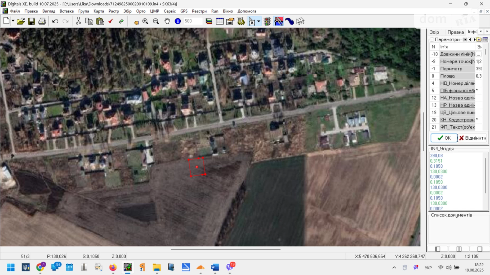Screen dimensions: 490x275
Task: Click the Open file folder icon
Action: click(x=21, y=21)
